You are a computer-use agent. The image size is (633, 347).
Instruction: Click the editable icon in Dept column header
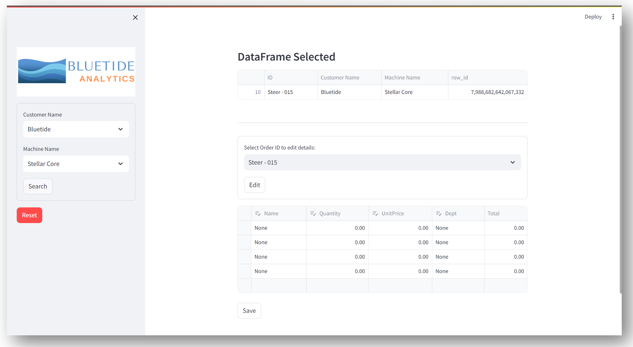439,213
